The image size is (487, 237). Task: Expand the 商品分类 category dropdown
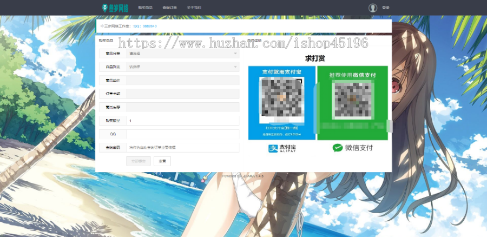183,54
